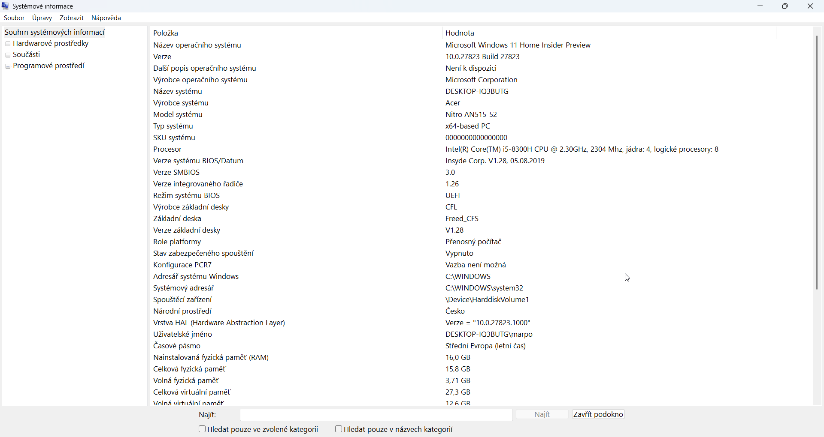
Task: Close the Systémové informace window
Action: (810, 6)
